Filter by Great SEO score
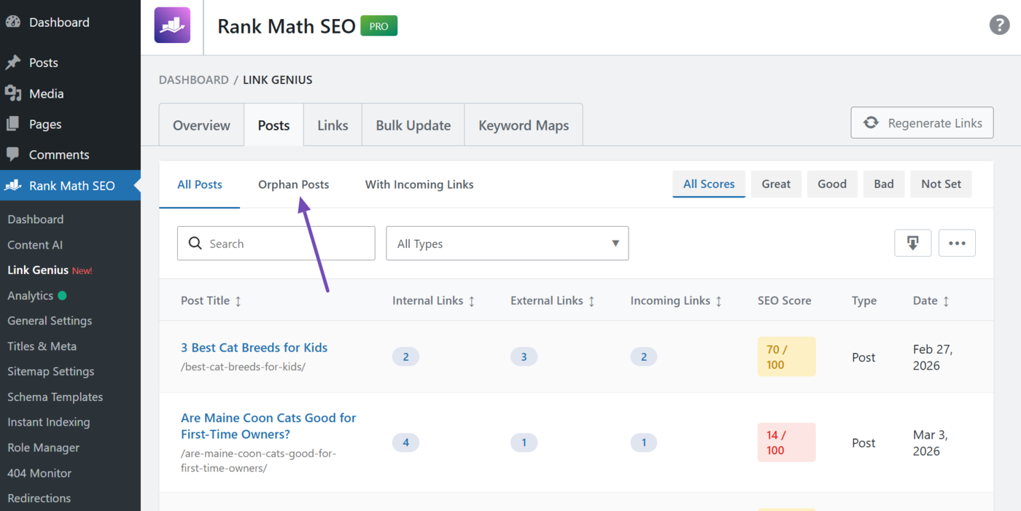The width and height of the screenshot is (1021, 511). click(x=776, y=184)
